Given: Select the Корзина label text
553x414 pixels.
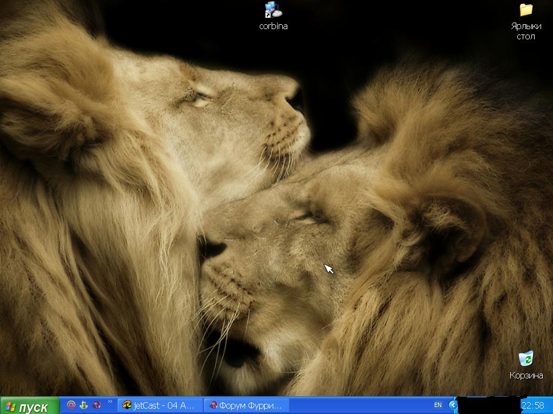Looking at the screenshot, I should pyautogui.click(x=526, y=375).
